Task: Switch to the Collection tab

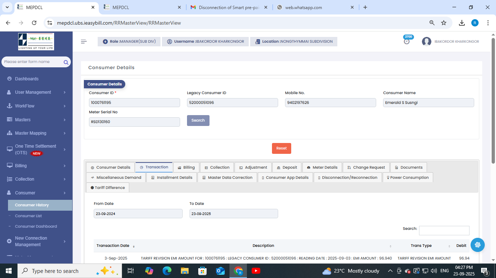Action: (217, 167)
